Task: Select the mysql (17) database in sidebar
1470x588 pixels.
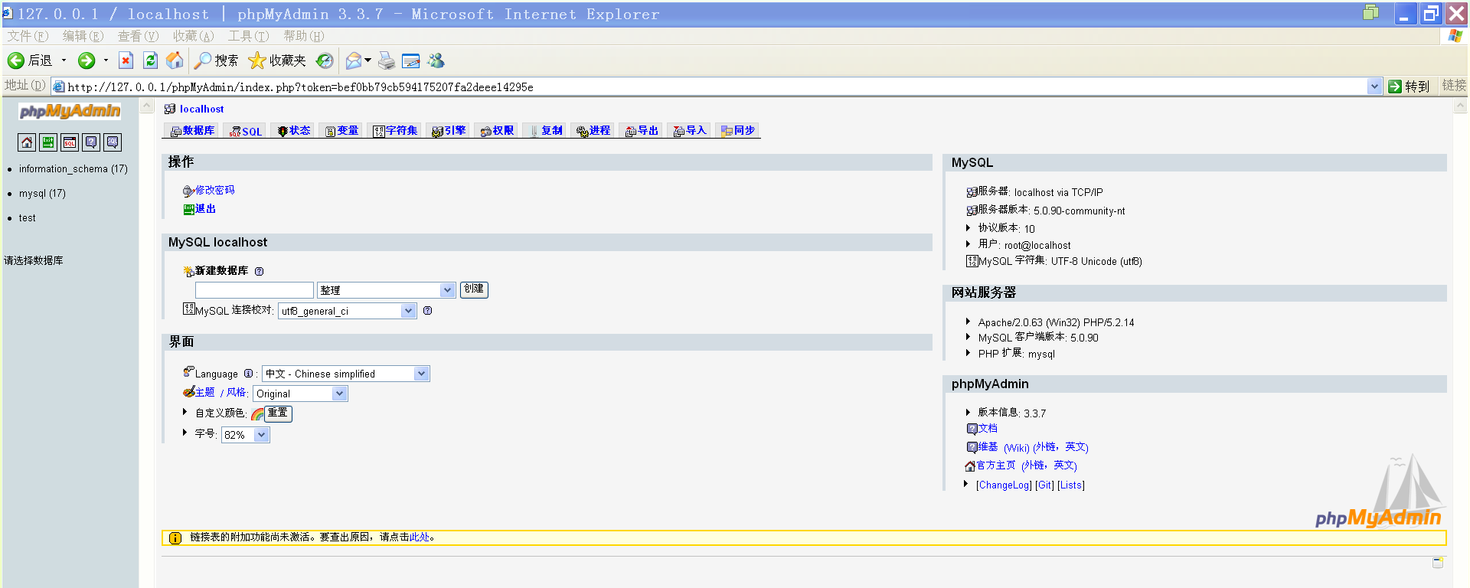Action: click(42, 194)
